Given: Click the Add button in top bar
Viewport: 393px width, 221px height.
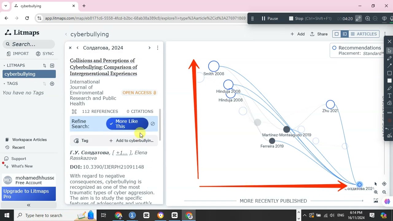Looking at the screenshot, I should (x=298, y=34).
